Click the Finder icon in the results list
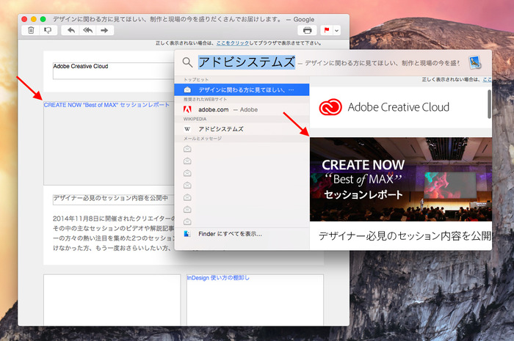Image resolution: width=514 pixels, height=341 pixels. click(x=187, y=234)
